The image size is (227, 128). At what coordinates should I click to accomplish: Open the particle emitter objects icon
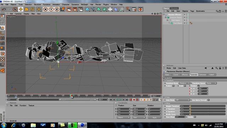(122, 10)
